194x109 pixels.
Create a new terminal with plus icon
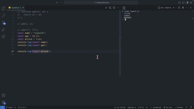(x=173, y=8)
